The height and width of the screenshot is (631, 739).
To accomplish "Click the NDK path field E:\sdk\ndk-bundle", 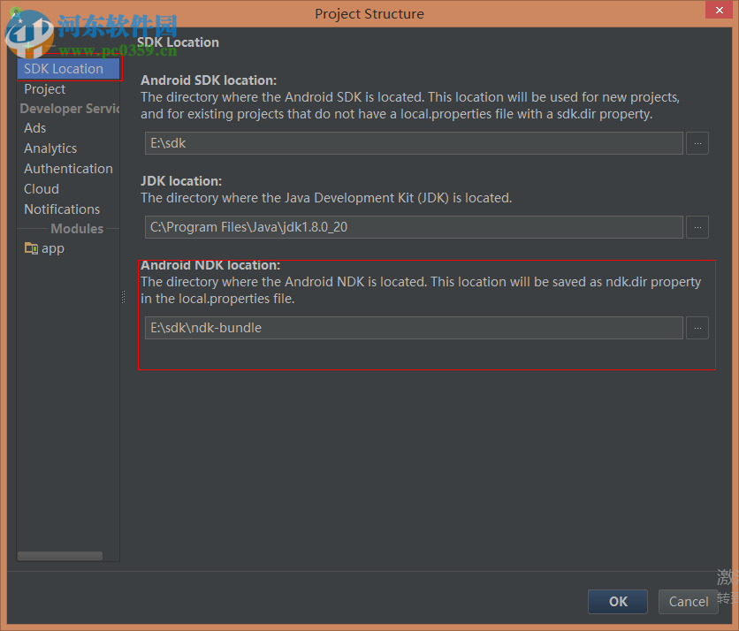I will pos(414,328).
